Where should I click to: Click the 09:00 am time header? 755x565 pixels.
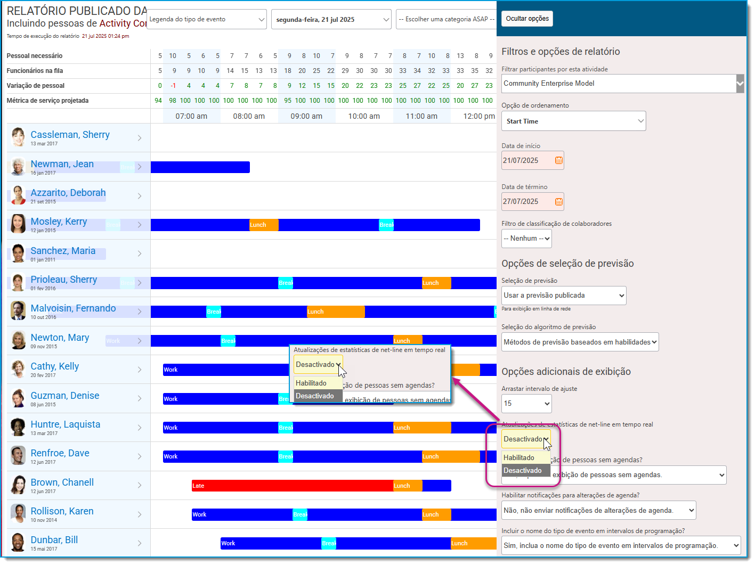[306, 116]
